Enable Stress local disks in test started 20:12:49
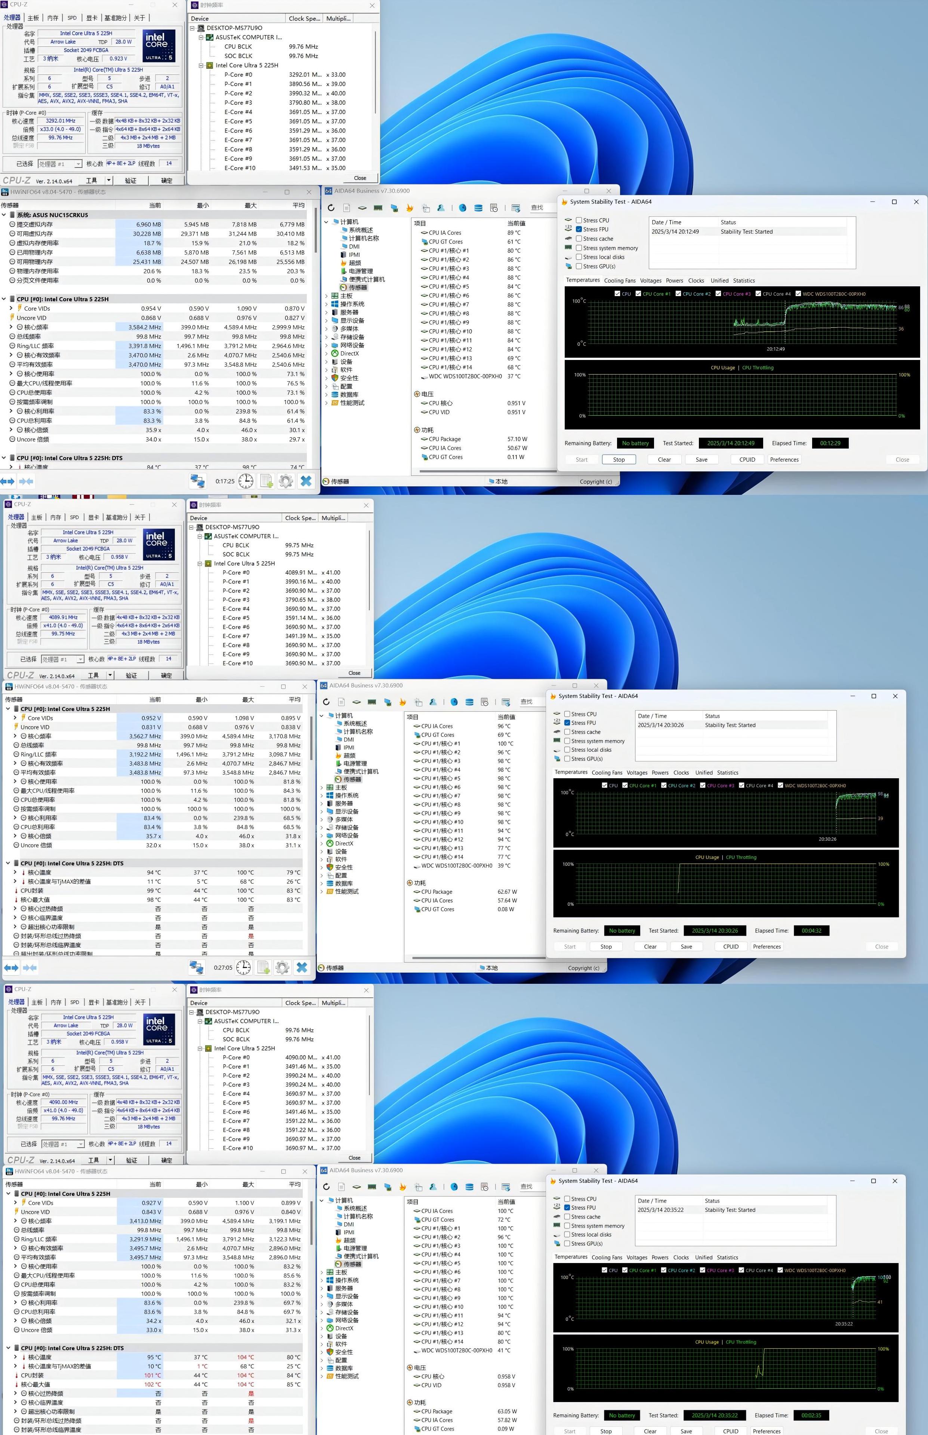 click(579, 257)
